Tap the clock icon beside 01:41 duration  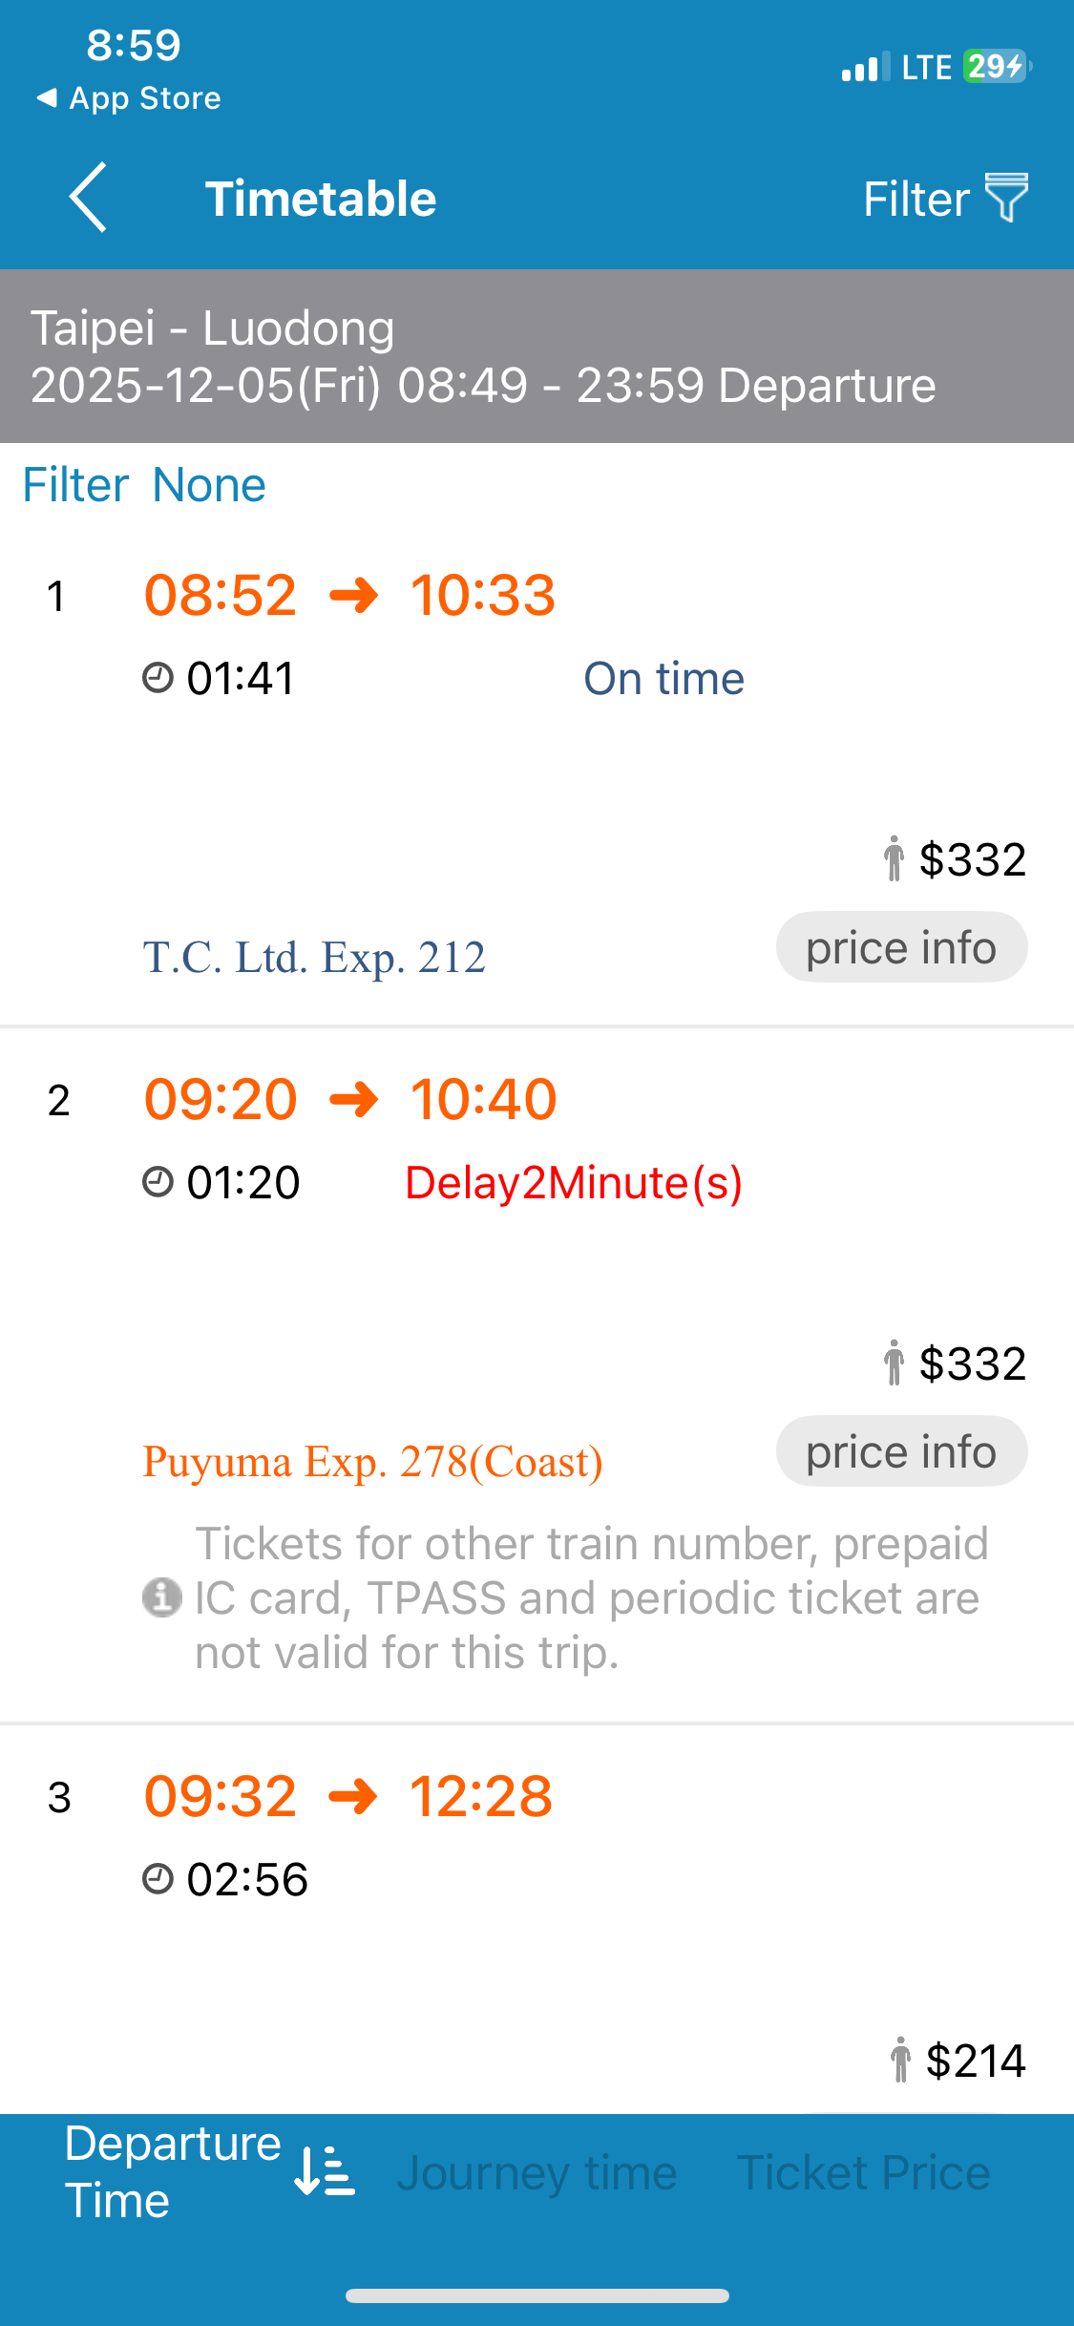click(x=158, y=678)
